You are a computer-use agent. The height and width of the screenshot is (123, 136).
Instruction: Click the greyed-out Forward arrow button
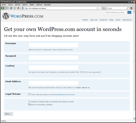point(6,8)
